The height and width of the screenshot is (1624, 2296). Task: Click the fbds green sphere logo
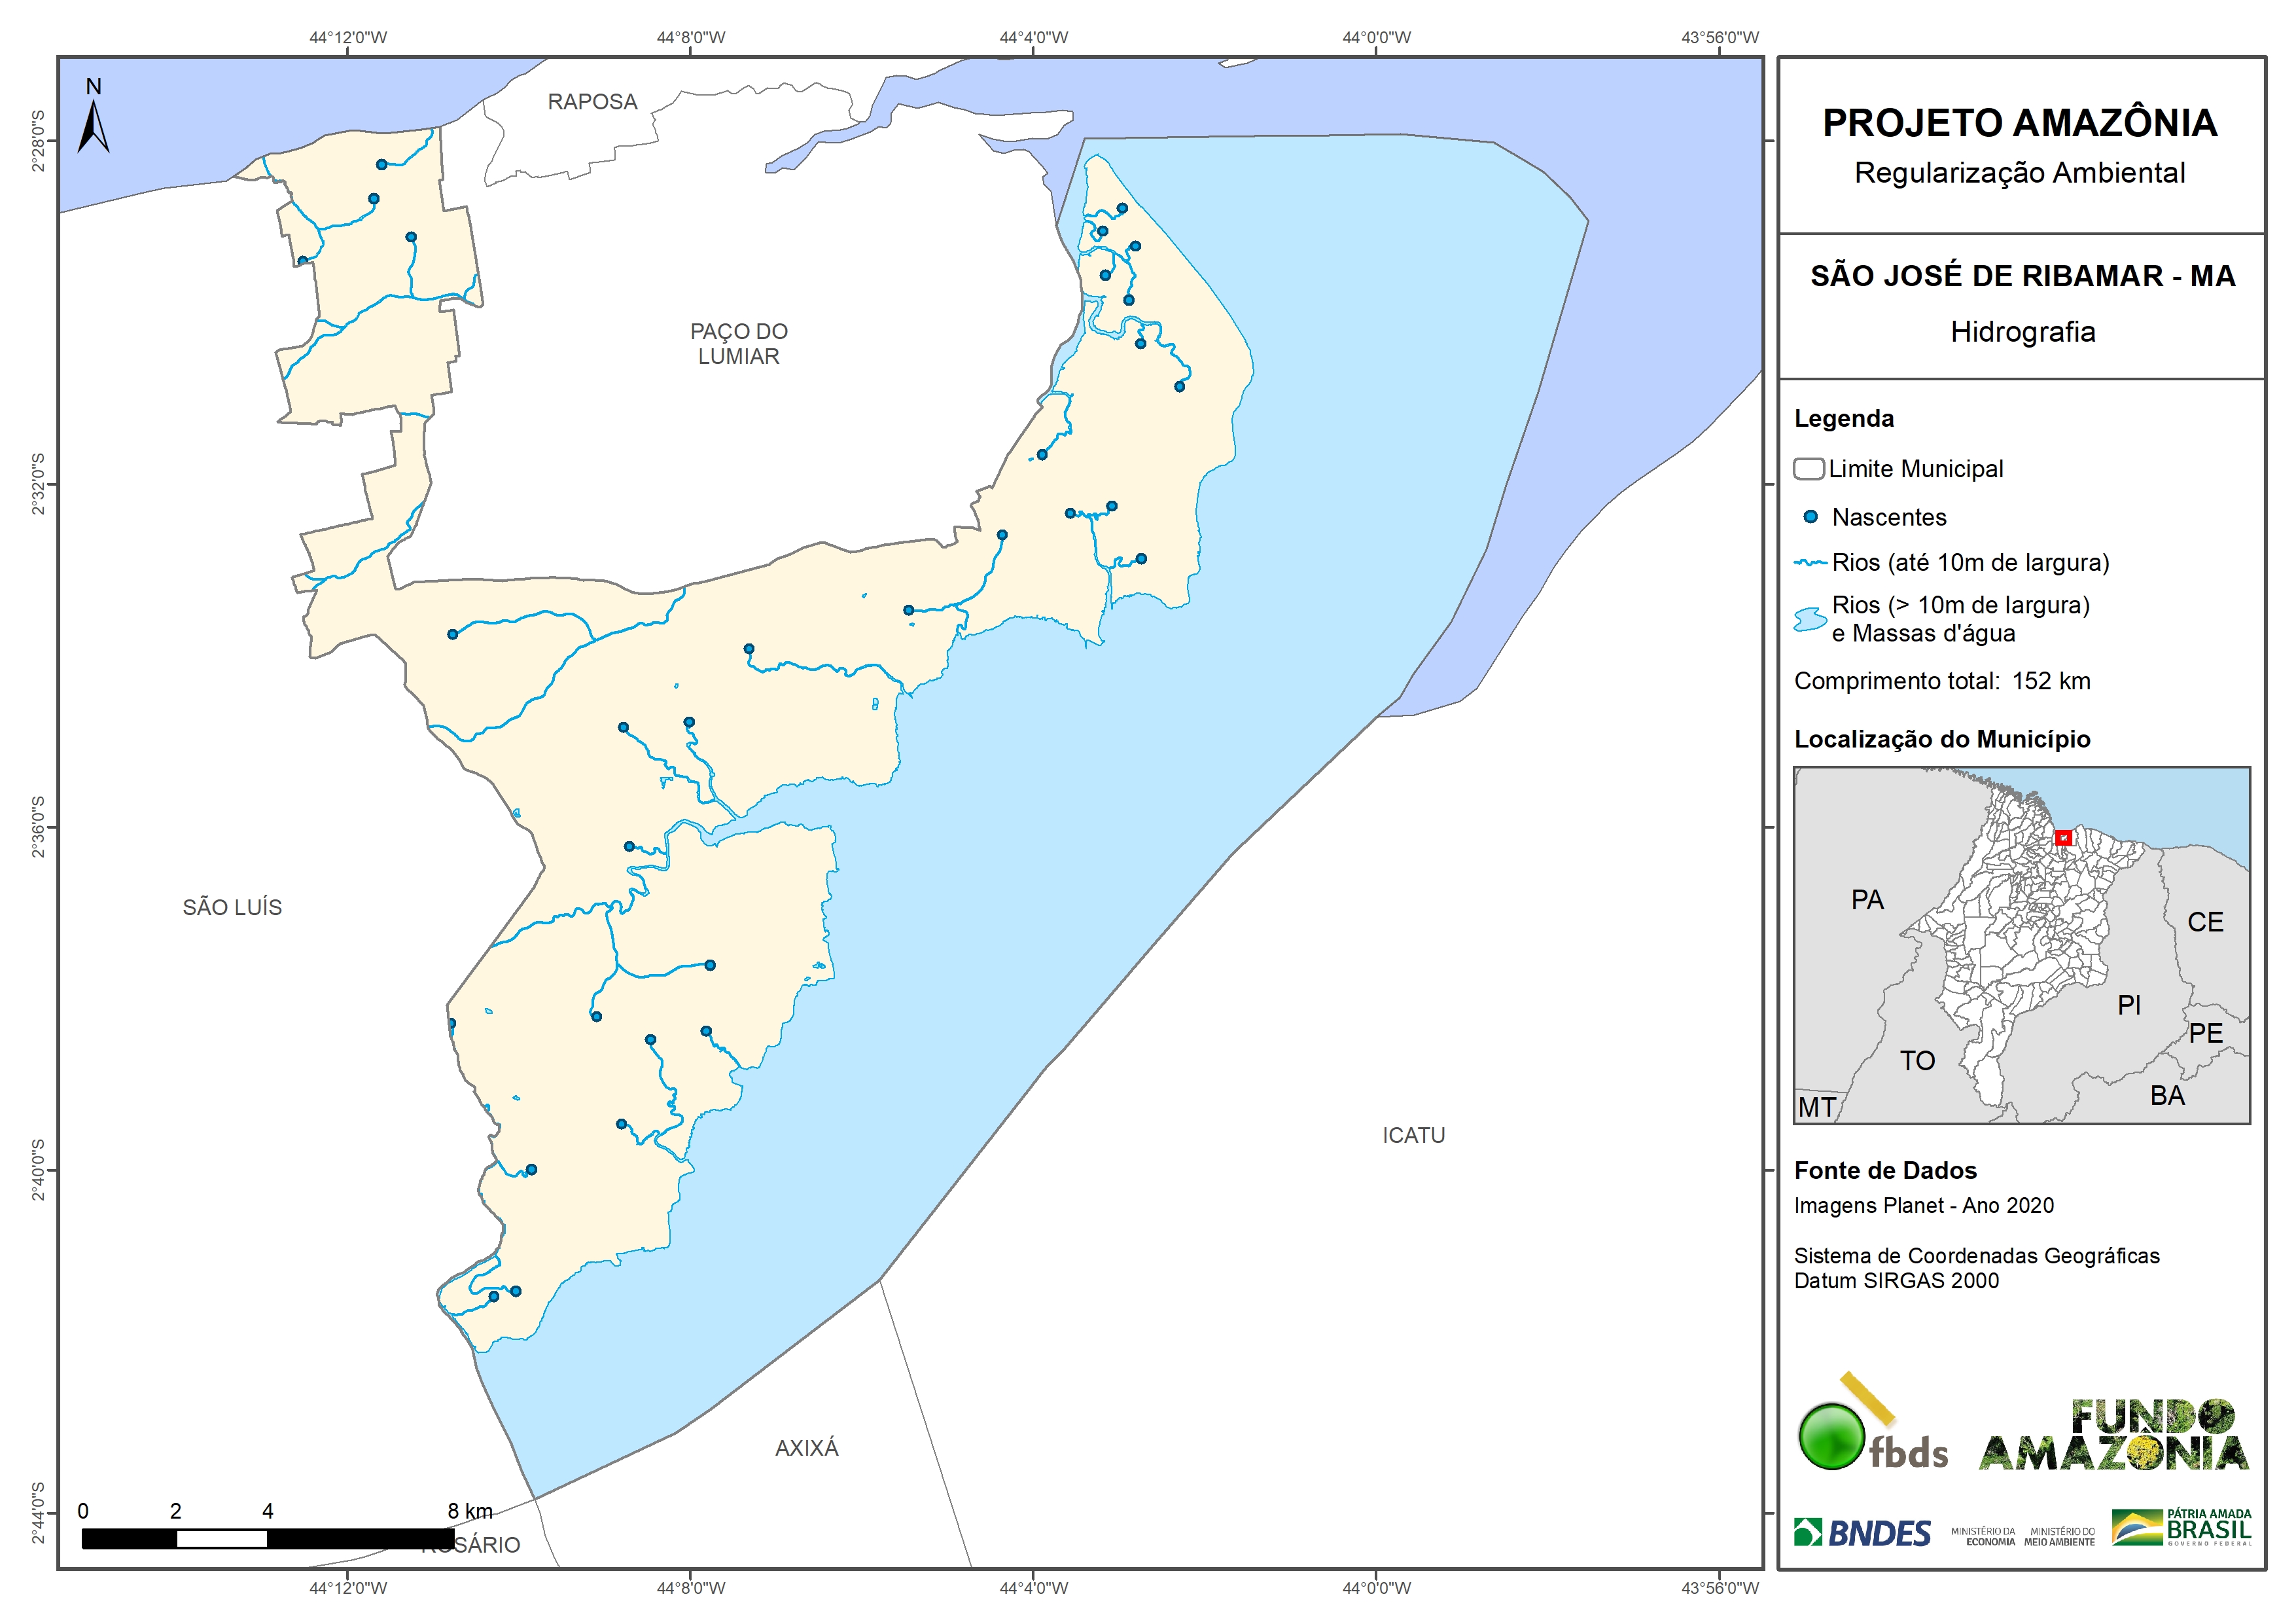pos(1831,1437)
